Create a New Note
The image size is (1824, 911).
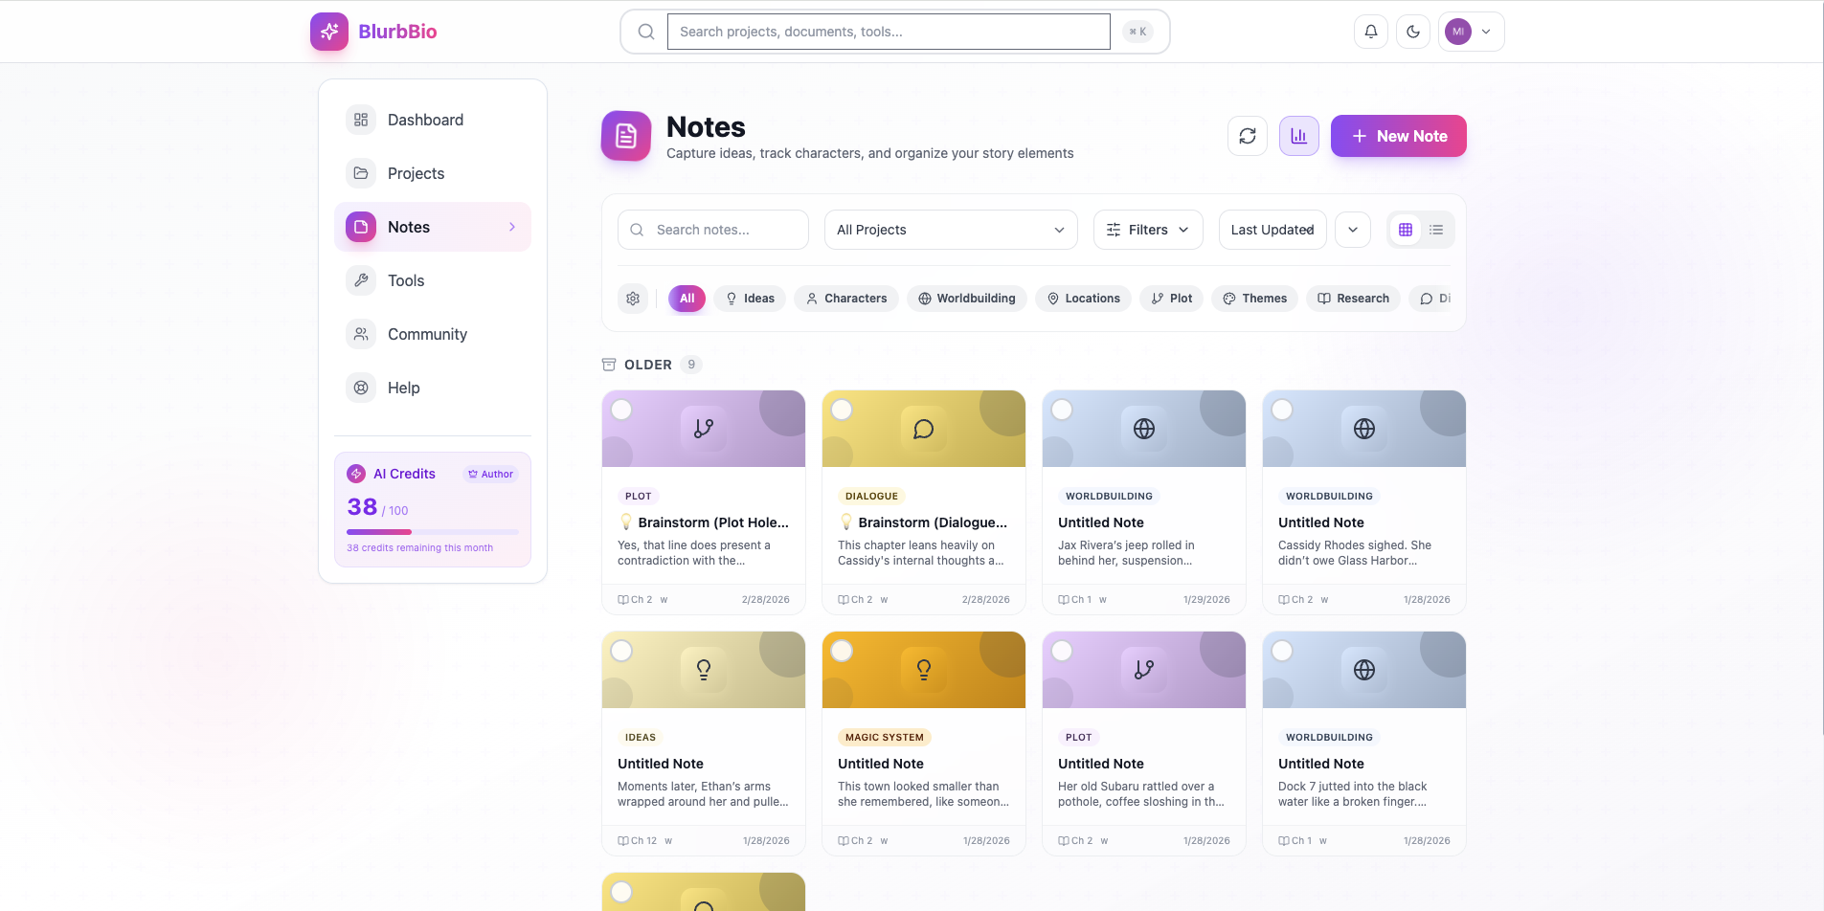click(x=1399, y=136)
